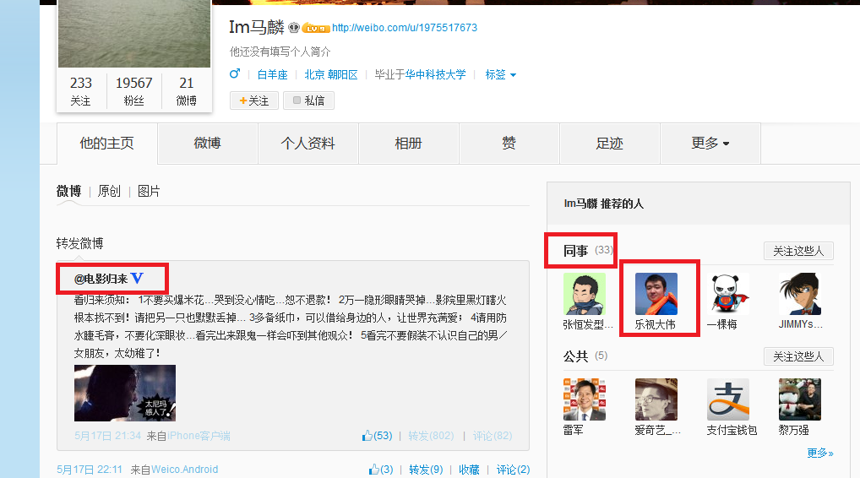The image size is (860, 478).
Task: Click the 转发(9) link
Action: point(426,470)
